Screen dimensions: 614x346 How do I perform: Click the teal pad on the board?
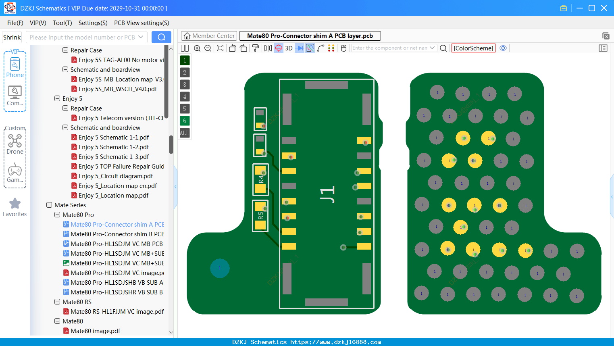click(220, 268)
